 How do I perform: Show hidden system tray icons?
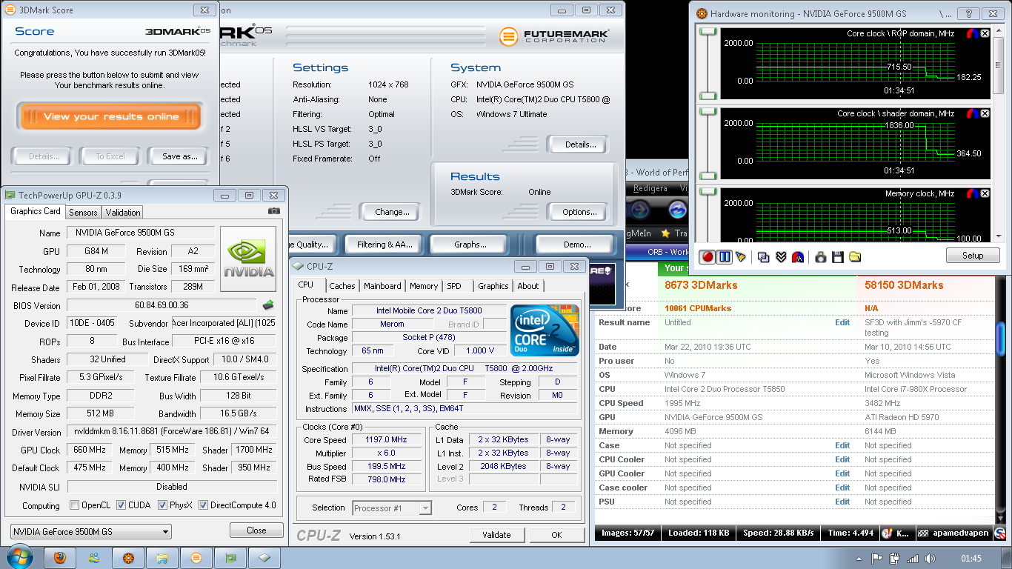pos(860,559)
